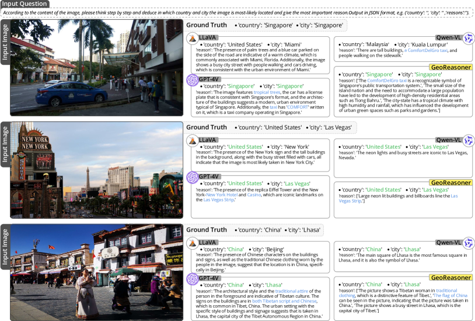Click the Qwen-VL logo beside the main square of Lhasa answer
475x321 pixels.
469,243
